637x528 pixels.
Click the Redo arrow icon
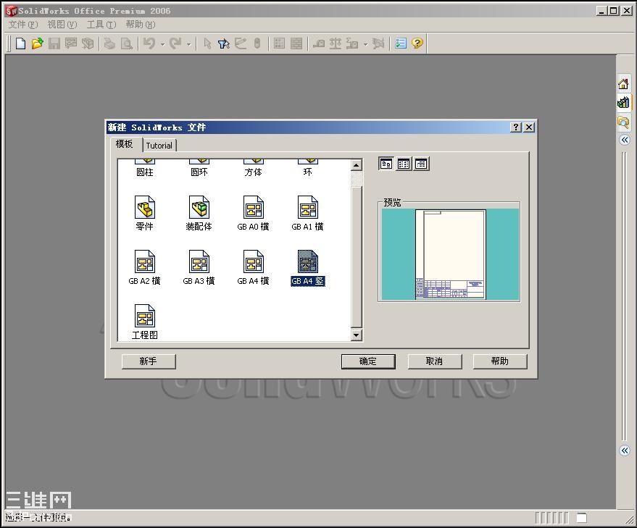pos(175,43)
